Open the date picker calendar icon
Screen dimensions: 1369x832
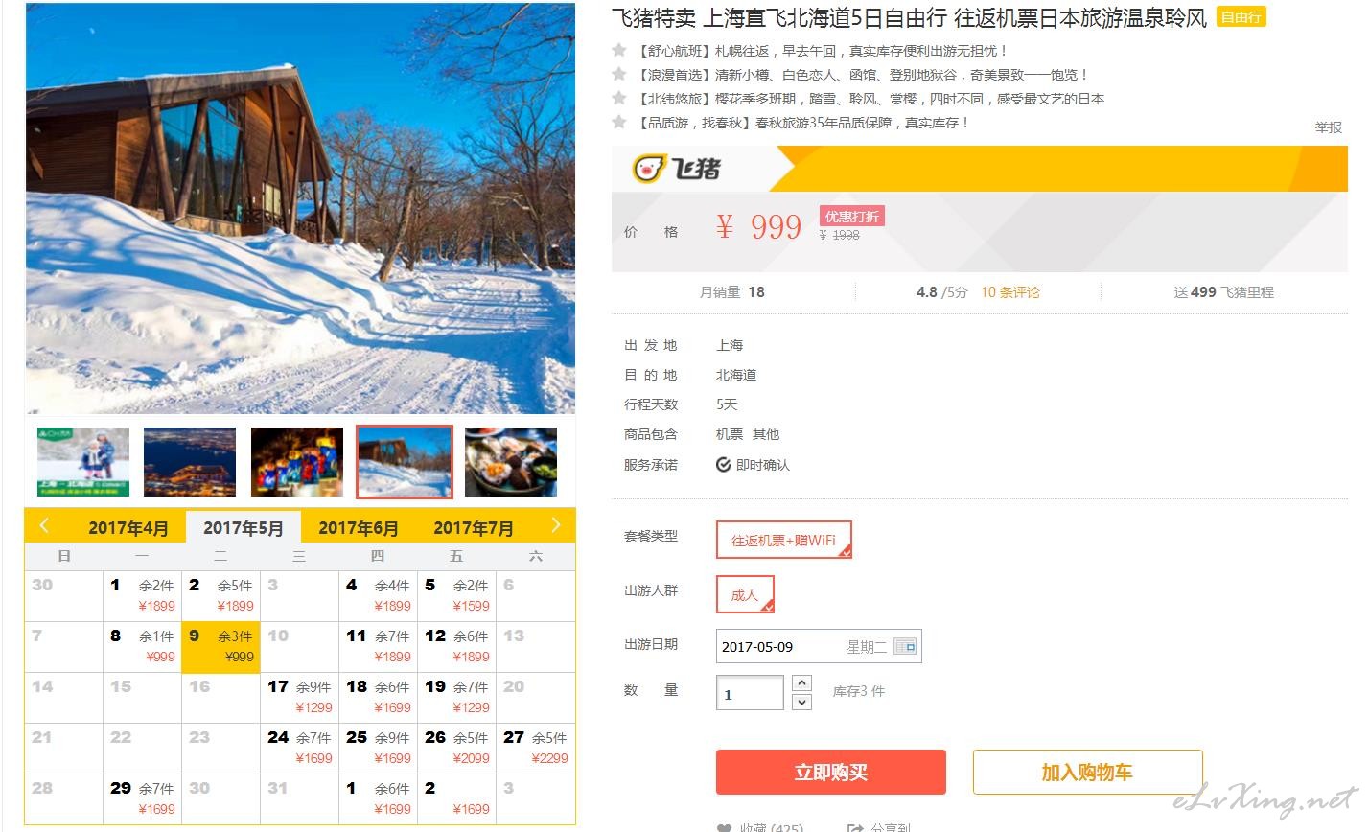click(x=905, y=647)
